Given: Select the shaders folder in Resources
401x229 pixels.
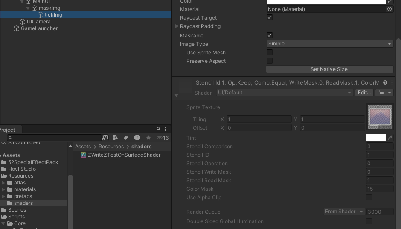Looking at the screenshot, I should 23,203.
